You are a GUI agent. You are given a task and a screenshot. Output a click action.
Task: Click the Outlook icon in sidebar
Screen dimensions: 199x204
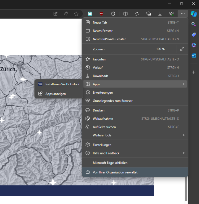(194, 55)
